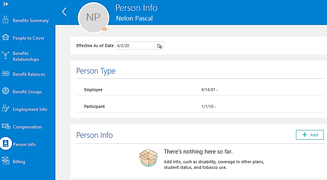327x180 pixels.
Task: Click the People to Cover house icon
Action: (5, 37)
